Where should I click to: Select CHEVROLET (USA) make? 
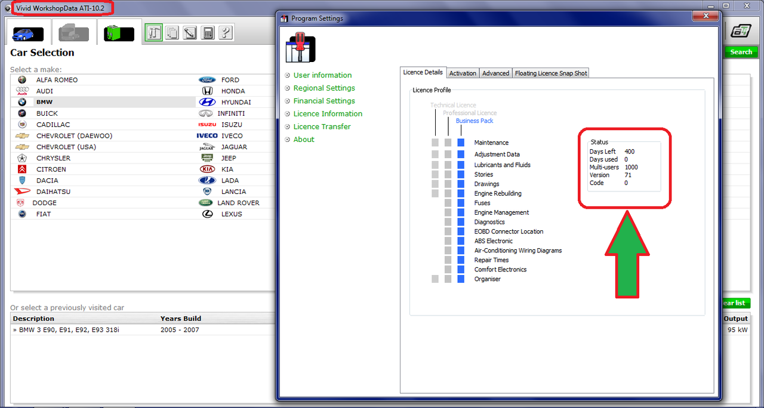[66, 147]
